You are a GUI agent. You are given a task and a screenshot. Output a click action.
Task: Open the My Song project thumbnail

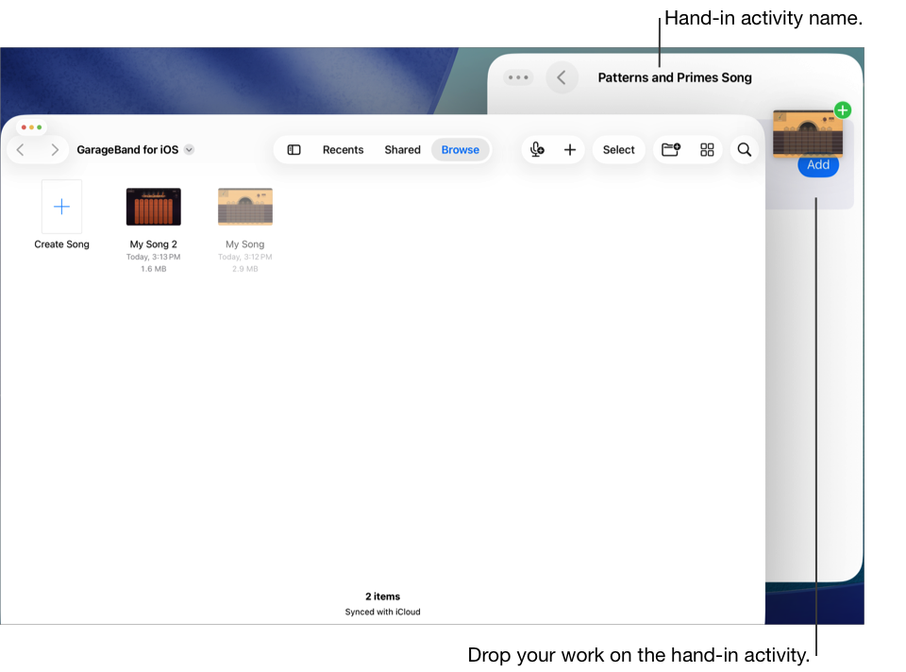(244, 206)
